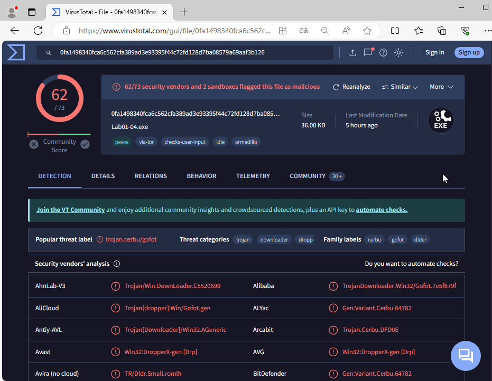This screenshot has height=381, width=492.
Task: Click the search magnifier icon
Action: pyautogui.click(x=49, y=53)
